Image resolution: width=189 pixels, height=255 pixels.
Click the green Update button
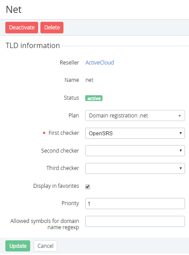(x=18, y=246)
